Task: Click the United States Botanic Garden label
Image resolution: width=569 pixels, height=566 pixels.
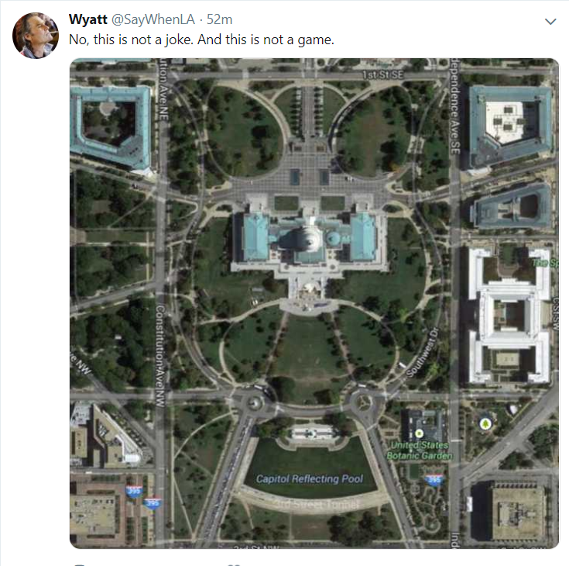Action: [x=420, y=450]
